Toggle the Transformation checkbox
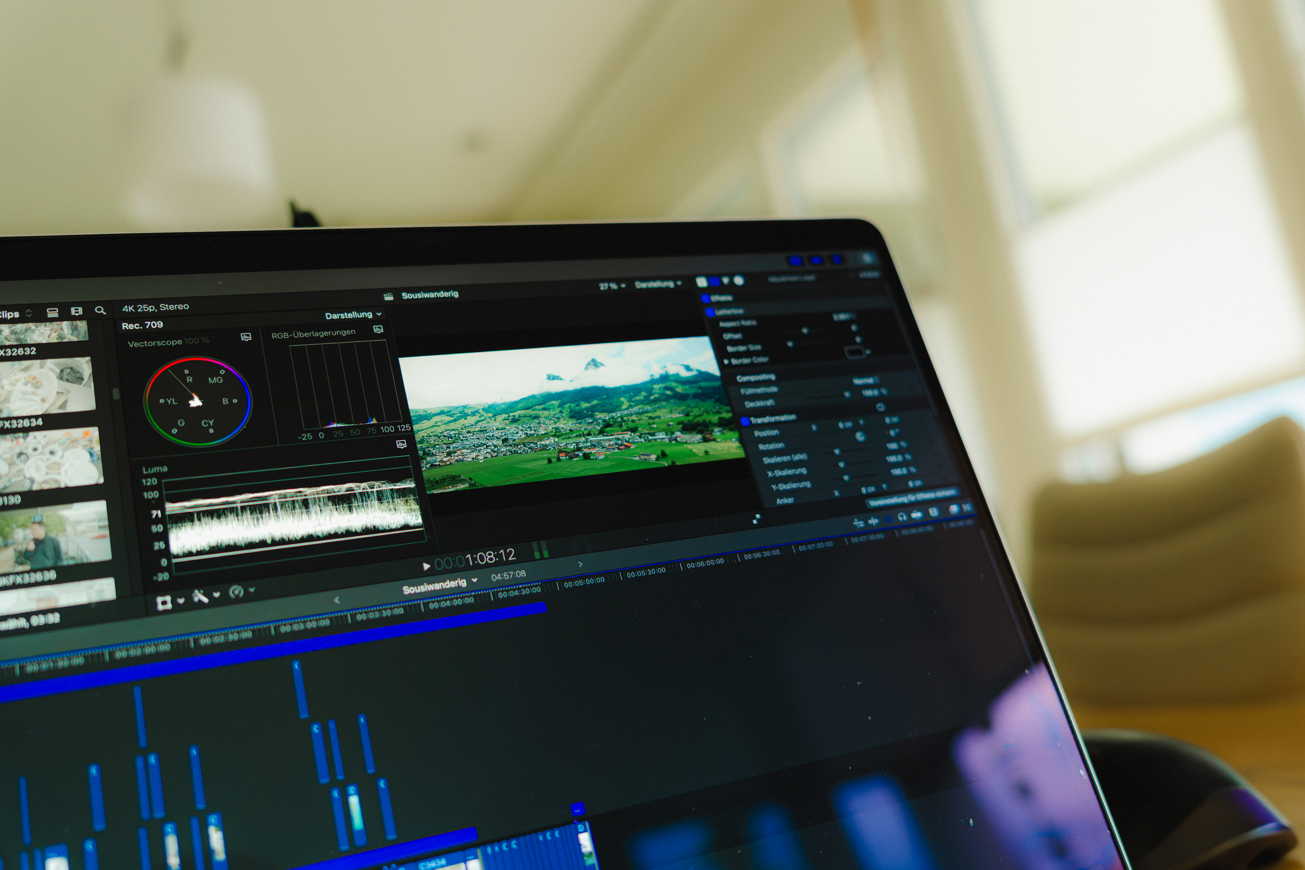The width and height of the screenshot is (1305, 870). (x=745, y=421)
